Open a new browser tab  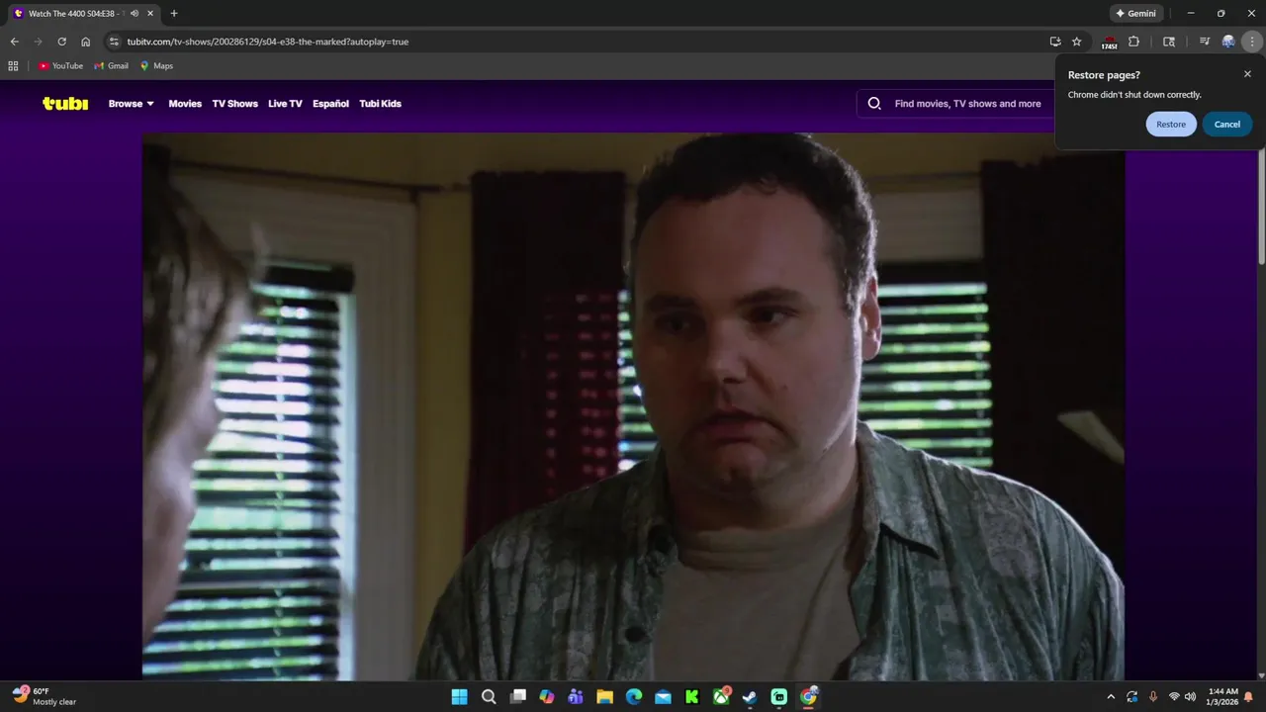tap(174, 14)
